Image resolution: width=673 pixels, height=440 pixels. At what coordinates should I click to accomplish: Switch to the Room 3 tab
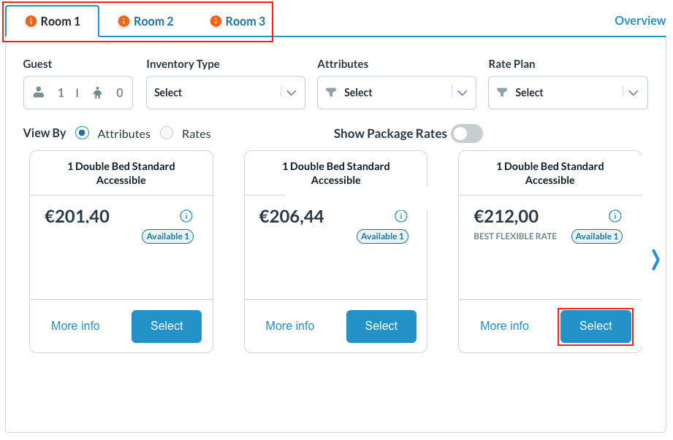[x=245, y=21]
